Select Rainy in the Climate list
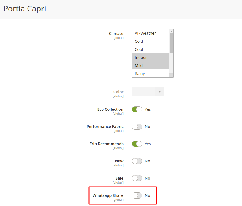The image size is (242, 206). 140,73
